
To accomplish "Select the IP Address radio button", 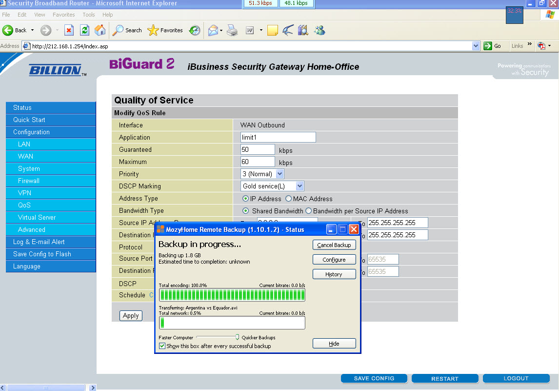I will [x=245, y=199].
